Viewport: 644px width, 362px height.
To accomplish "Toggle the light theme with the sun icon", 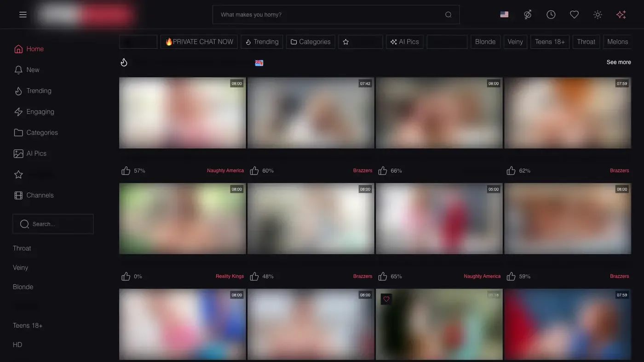I will click(x=598, y=15).
